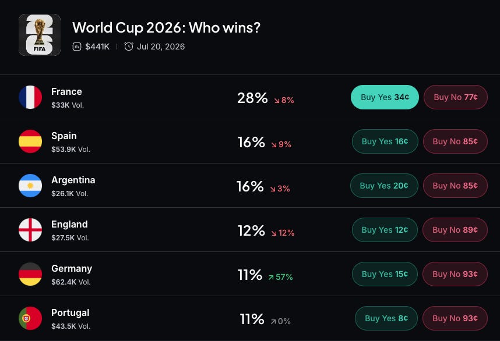Image resolution: width=500 pixels, height=341 pixels.
Task: Click the World Cup 2026: Who wins? title
Action: click(167, 28)
